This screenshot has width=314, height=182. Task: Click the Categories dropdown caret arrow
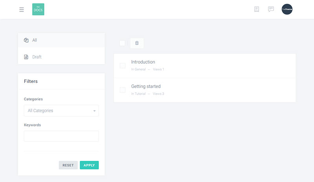[95, 111]
